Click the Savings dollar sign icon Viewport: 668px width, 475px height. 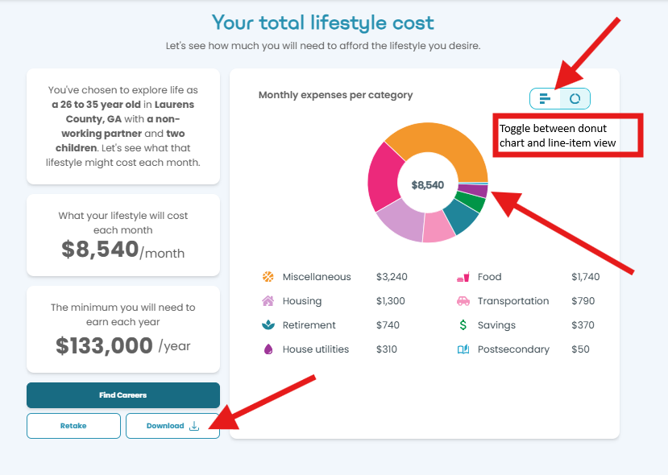tap(463, 325)
